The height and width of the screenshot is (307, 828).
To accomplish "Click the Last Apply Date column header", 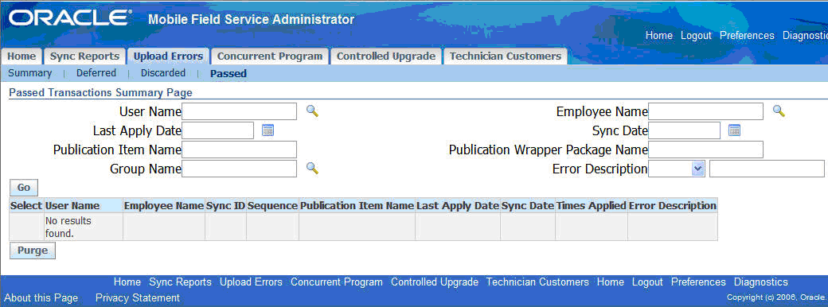I will (x=458, y=206).
